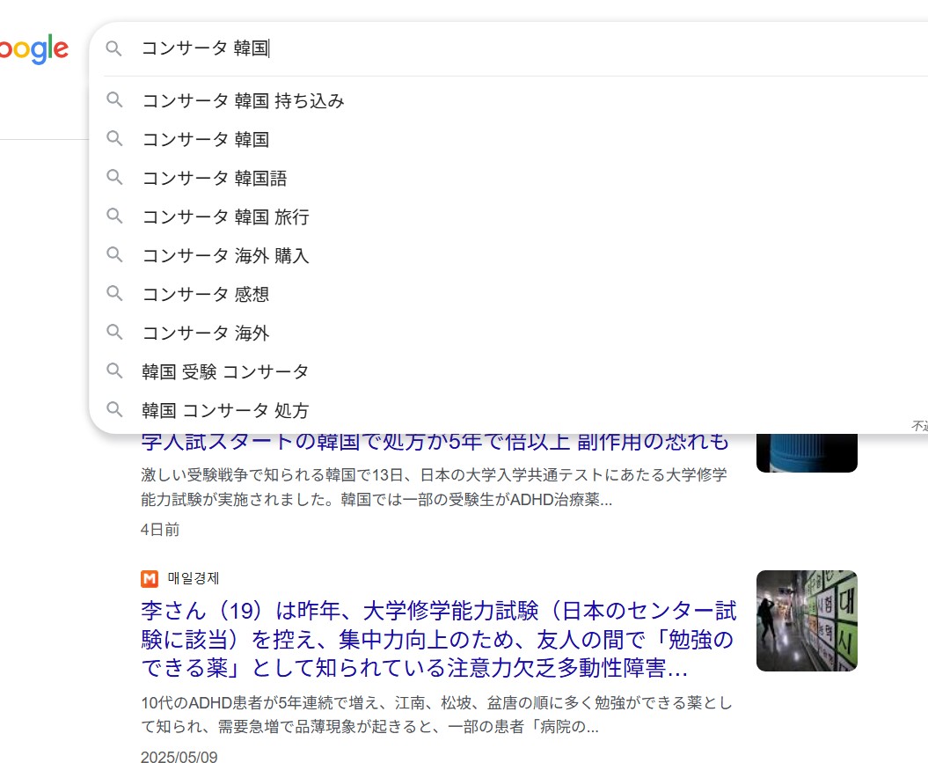Click search icon beside コンサータ 韓国 持ち込み
This screenshot has height=763, width=928.
point(113,100)
